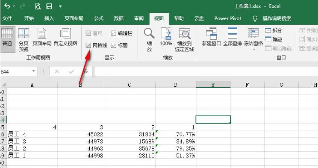The height and width of the screenshot is (168, 318).
Task: Click cell containing 员工 2
Action: [32, 148]
